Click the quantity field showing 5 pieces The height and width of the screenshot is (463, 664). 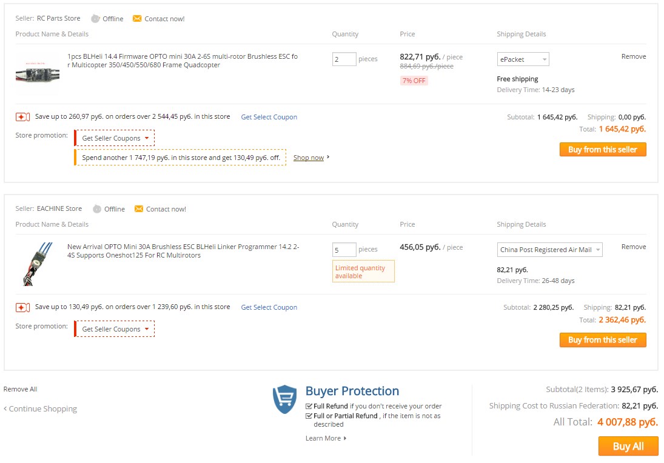[344, 250]
